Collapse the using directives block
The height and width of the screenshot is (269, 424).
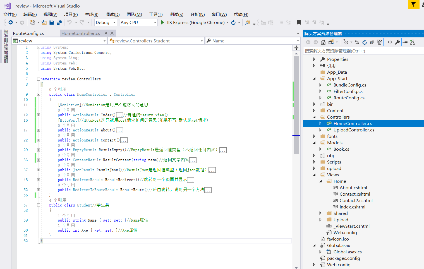coord(39,47)
